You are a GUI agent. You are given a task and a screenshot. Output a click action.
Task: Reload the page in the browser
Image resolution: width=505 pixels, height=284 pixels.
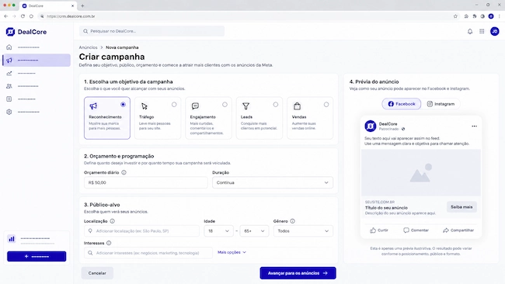[x=23, y=16]
